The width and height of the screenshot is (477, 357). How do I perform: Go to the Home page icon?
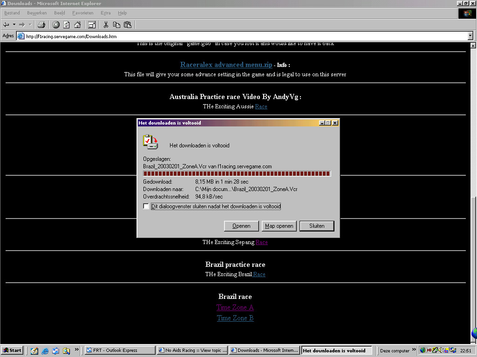point(77,25)
